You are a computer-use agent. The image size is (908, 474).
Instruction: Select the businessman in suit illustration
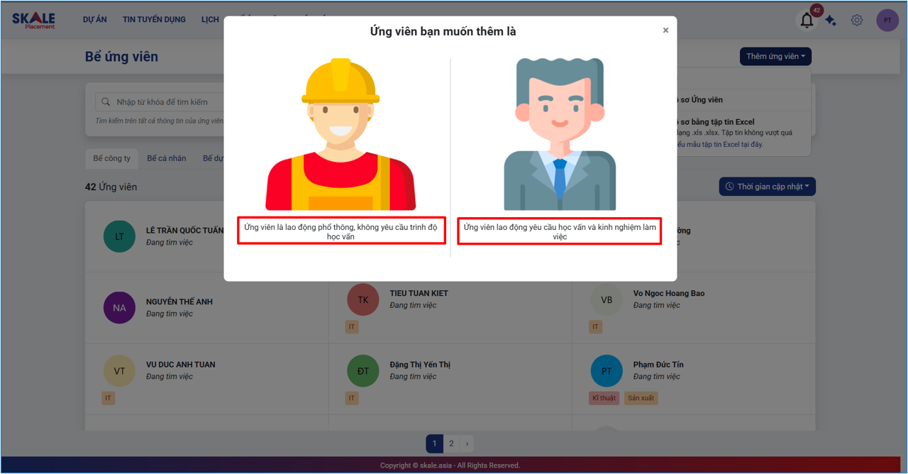click(560, 134)
